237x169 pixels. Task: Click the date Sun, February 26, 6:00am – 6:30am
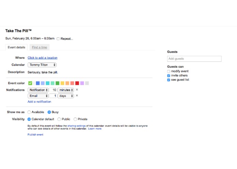point(30,38)
